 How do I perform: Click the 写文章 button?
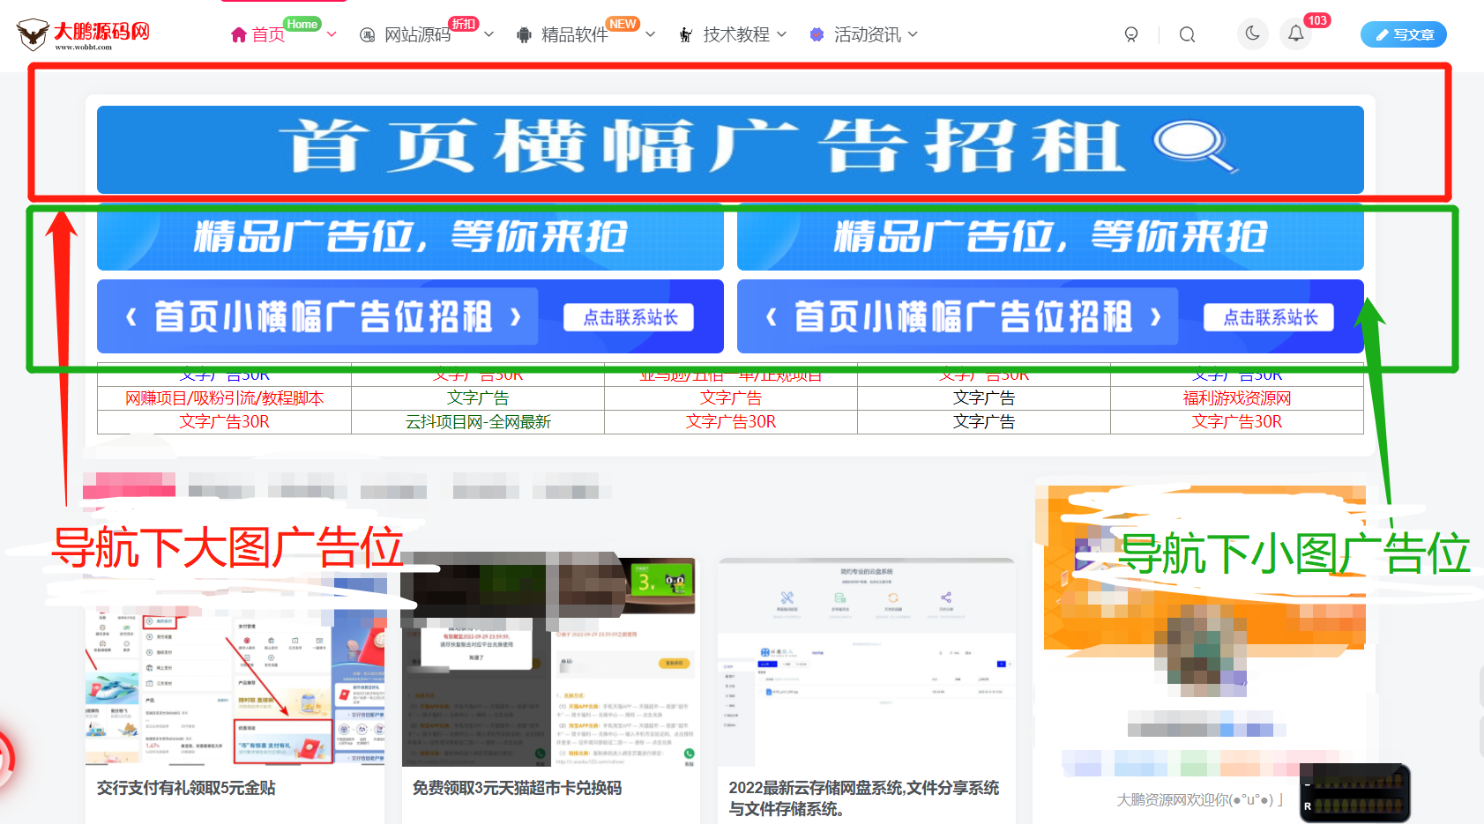pos(1403,34)
